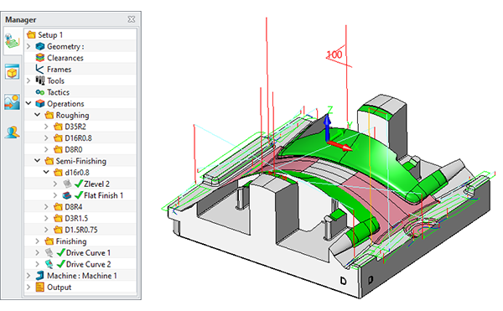
Task: Expand the Geometry node
Action: [x=29, y=46]
